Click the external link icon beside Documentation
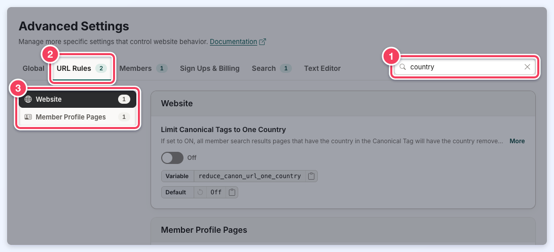The width and height of the screenshot is (554, 252). pos(263,41)
